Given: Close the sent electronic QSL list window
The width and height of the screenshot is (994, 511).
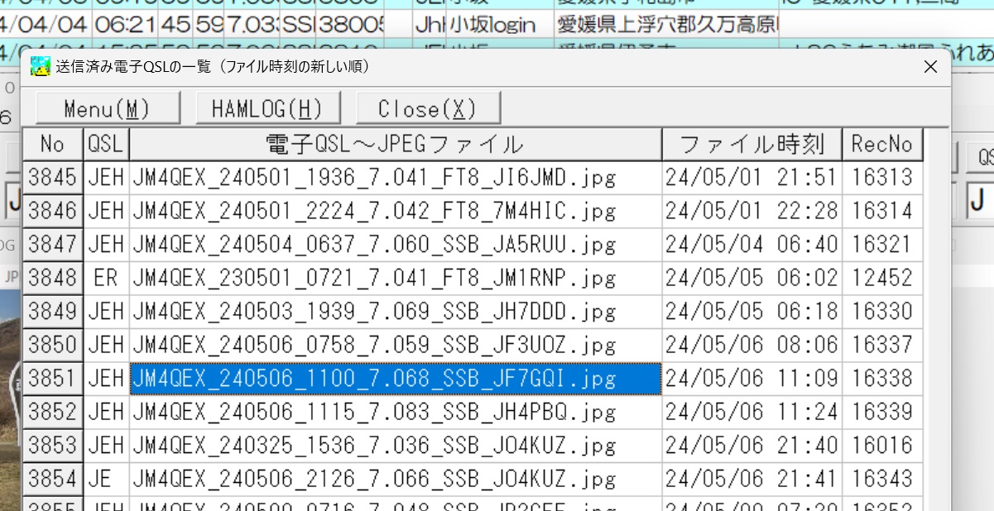Looking at the screenshot, I should [x=930, y=66].
